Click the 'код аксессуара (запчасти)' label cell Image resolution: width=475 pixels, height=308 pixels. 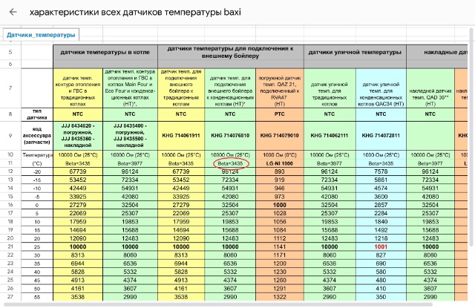36,136
